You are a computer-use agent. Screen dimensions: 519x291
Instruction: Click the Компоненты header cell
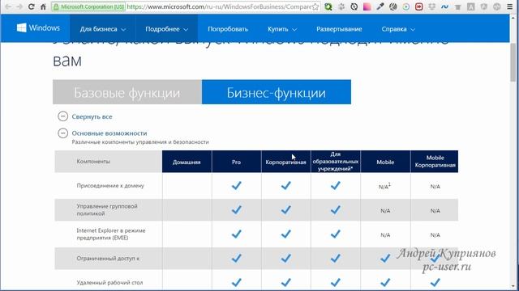point(108,162)
